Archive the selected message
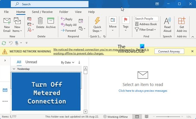This screenshot has width=196, height=119. coord(51,23)
